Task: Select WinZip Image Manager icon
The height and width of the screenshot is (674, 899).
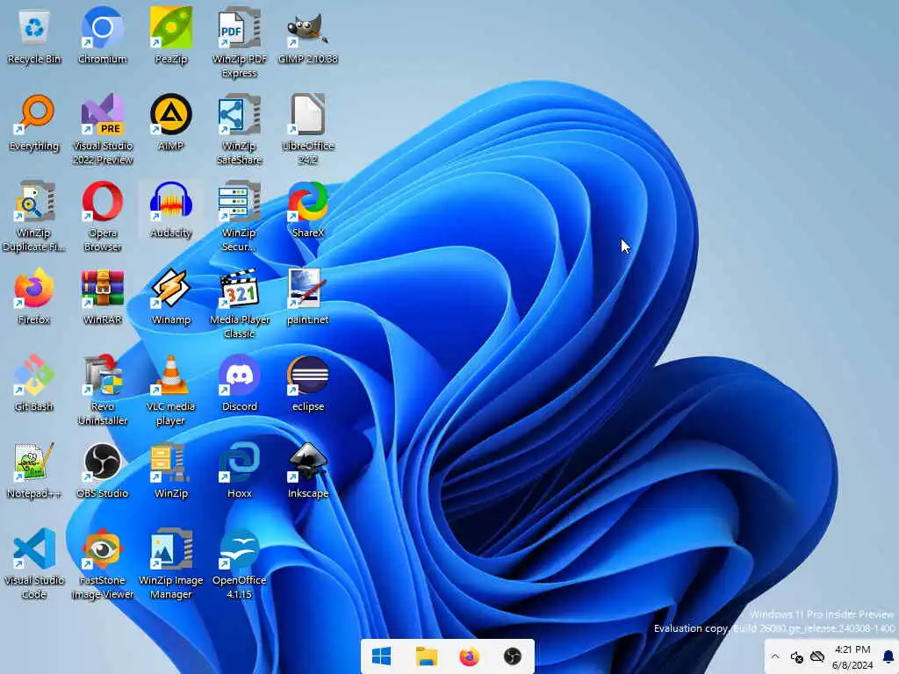Action: 171,564
